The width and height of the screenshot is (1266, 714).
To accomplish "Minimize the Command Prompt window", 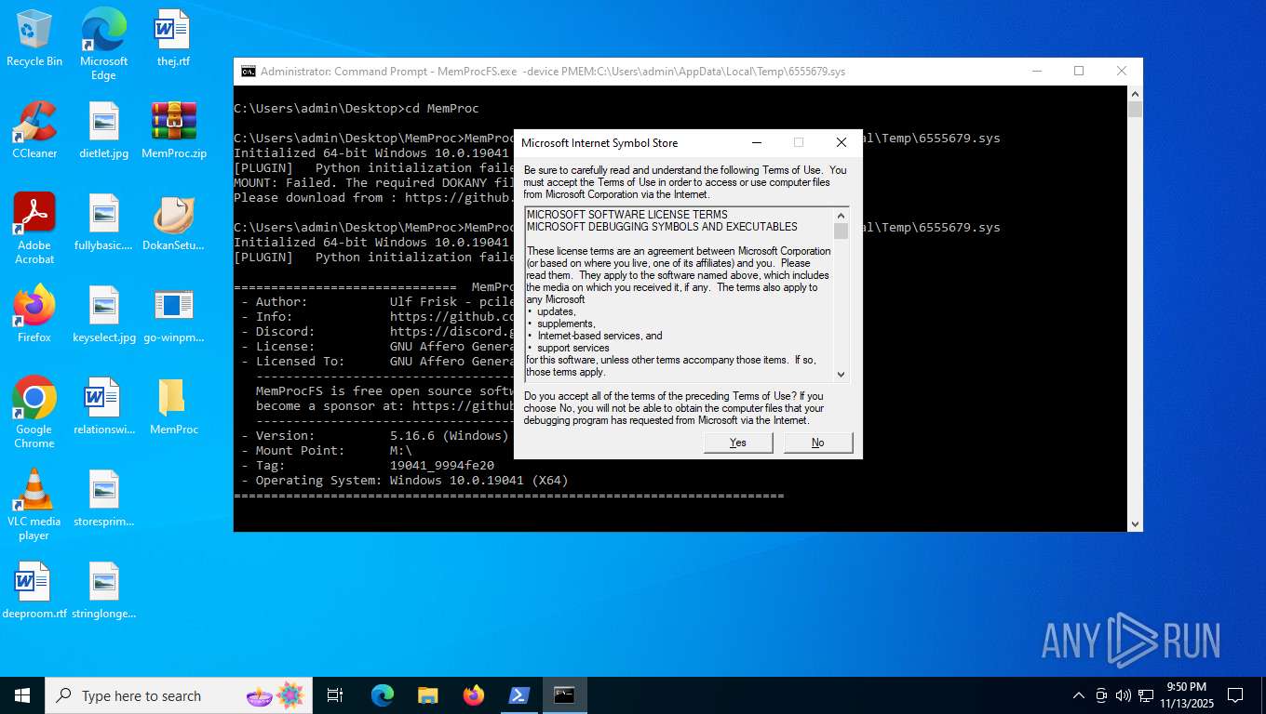I will click(x=1036, y=72).
